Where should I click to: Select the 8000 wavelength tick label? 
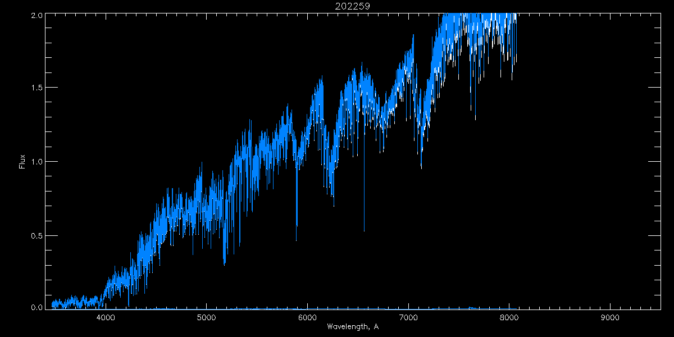pyautogui.click(x=509, y=318)
